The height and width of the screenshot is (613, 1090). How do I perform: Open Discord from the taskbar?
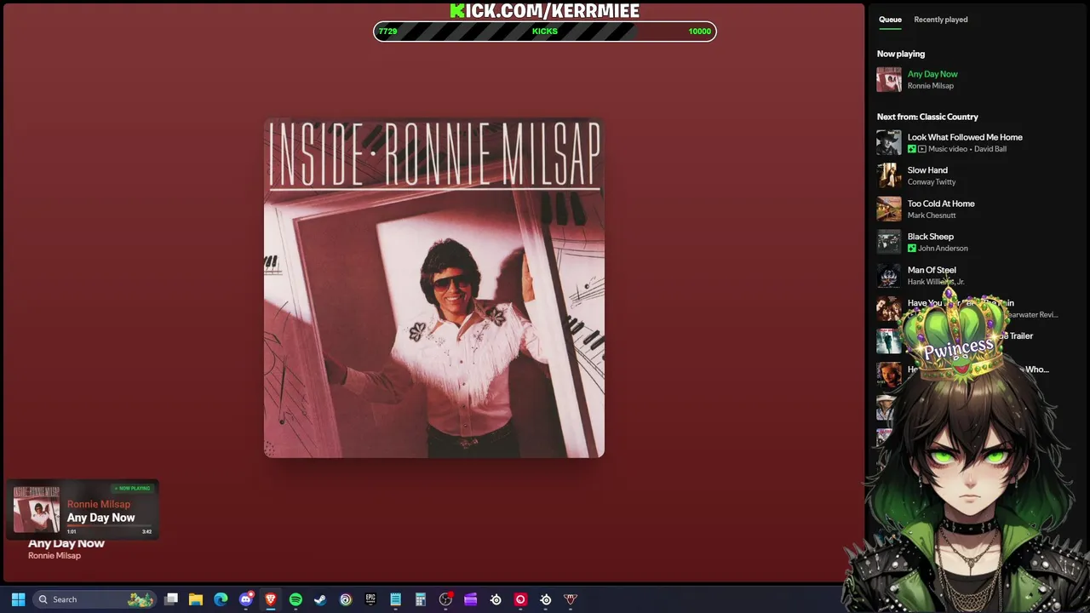[246, 599]
